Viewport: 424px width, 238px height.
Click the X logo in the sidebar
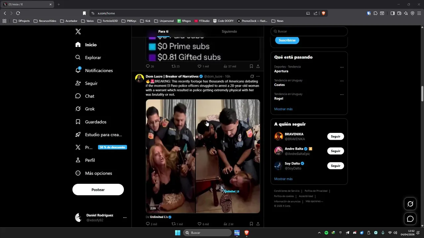pos(78,32)
